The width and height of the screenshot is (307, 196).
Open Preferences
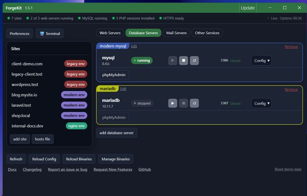(x=19, y=33)
